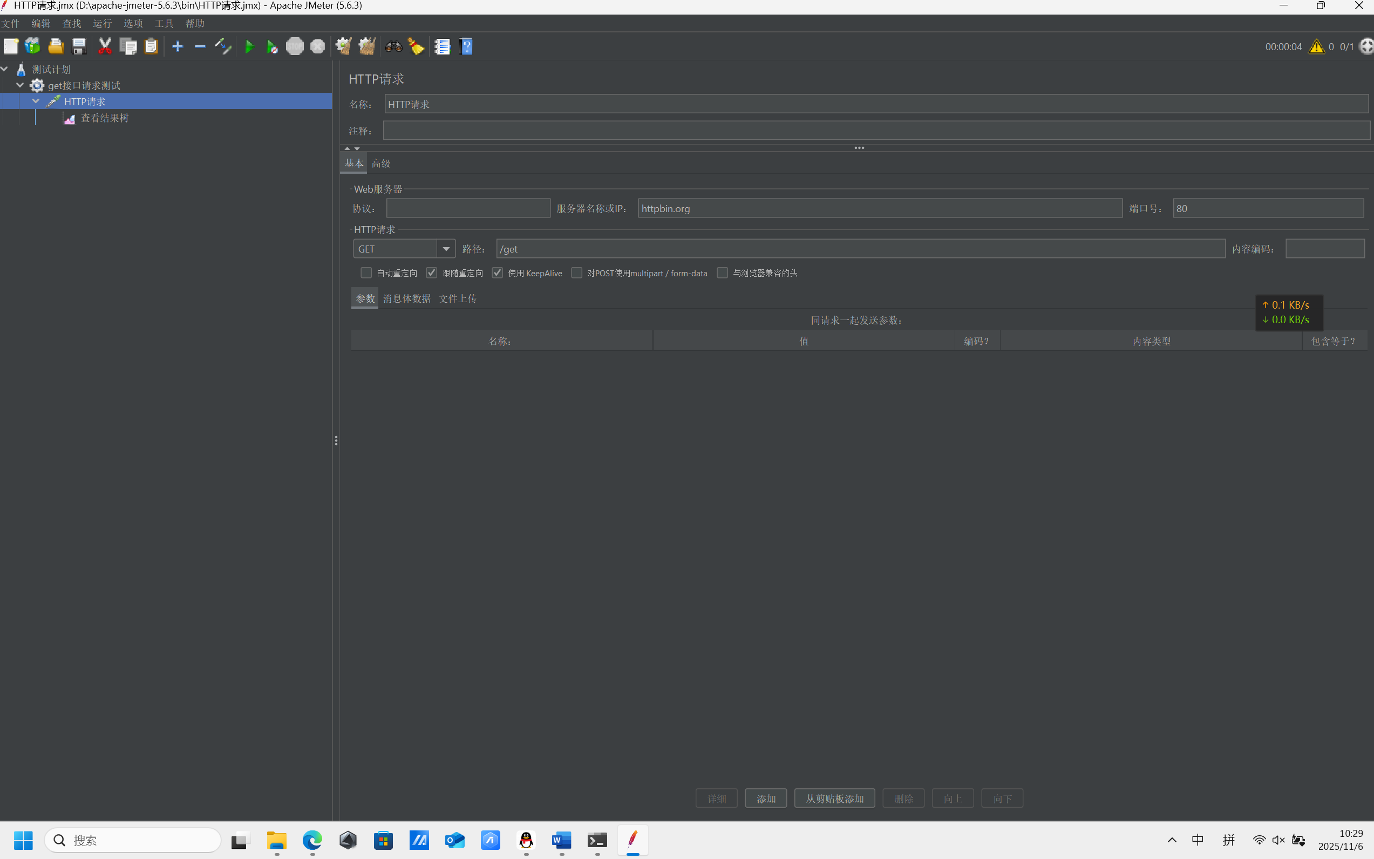Open the function helper dialog icon

(x=442, y=46)
